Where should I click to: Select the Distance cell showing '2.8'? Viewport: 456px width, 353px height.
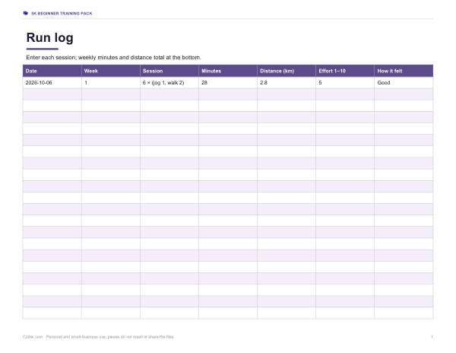[287, 83]
